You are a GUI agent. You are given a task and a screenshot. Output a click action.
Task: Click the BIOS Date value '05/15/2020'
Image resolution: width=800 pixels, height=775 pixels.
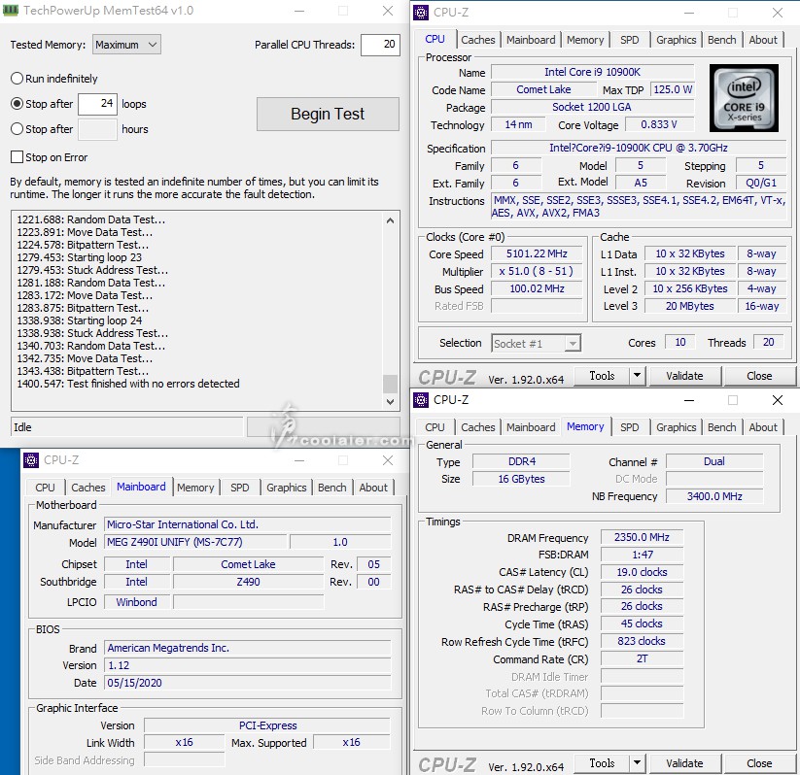click(248, 683)
